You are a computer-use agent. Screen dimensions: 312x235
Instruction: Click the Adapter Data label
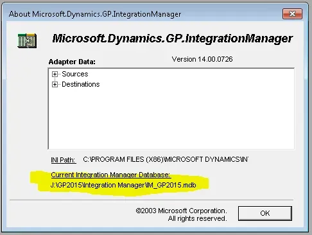tap(72, 62)
